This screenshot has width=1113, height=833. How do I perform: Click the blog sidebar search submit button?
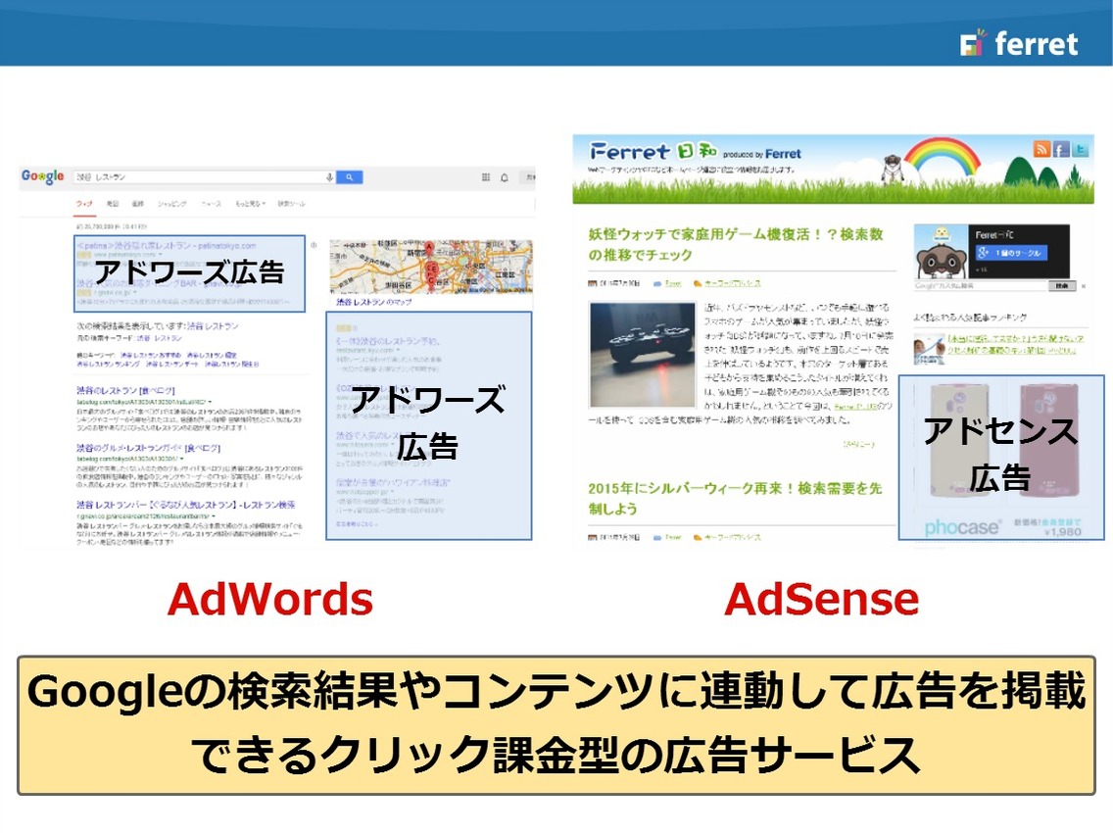pos(1062,285)
